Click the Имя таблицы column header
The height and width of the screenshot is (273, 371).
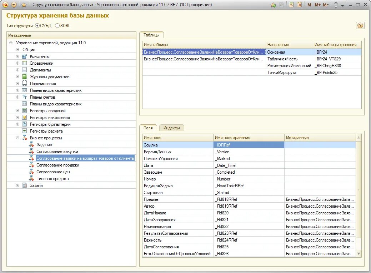pyautogui.click(x=204, y=45)
